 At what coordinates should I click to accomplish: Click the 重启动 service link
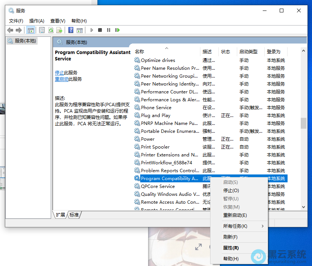(62, 79)
